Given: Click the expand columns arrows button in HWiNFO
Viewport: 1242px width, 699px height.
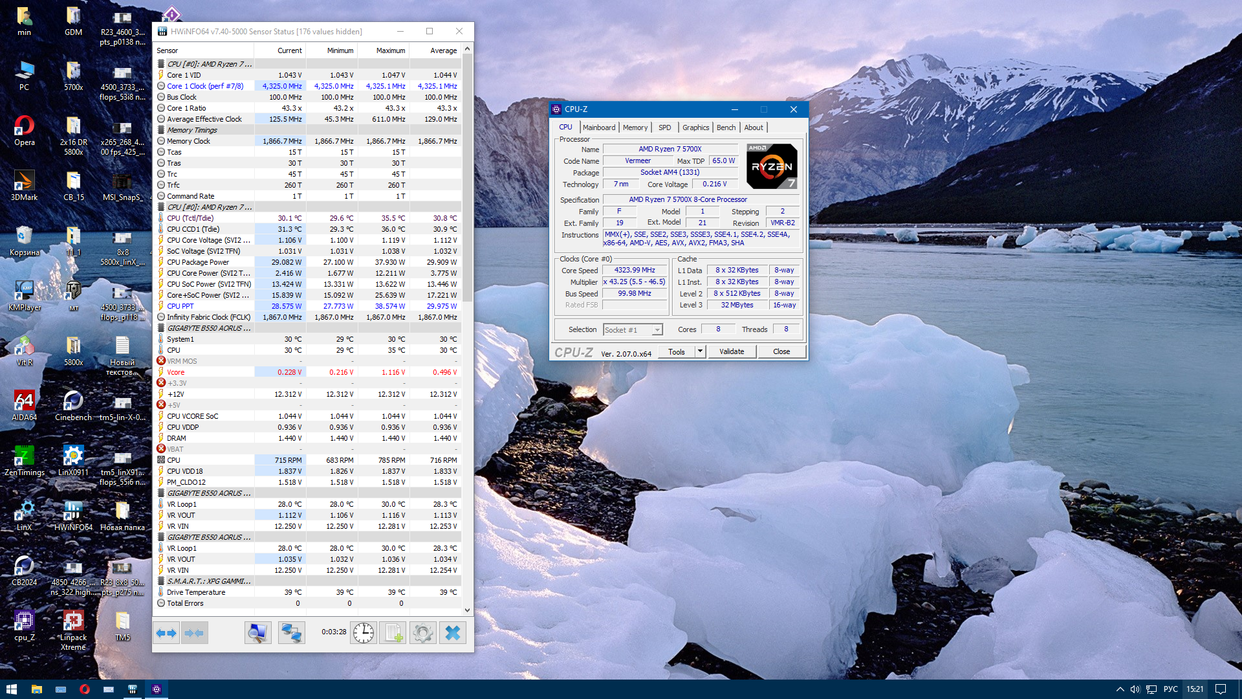Looking at the screenshot, I should point(166,633).
